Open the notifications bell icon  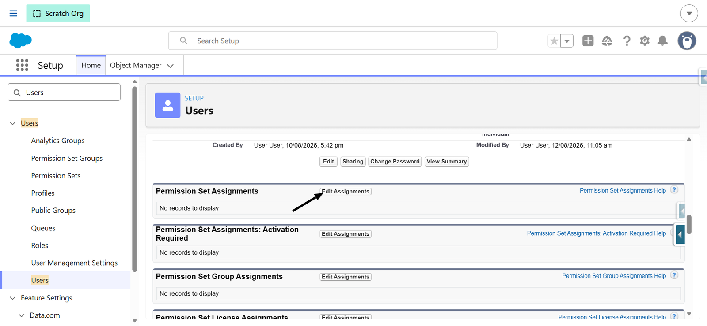coord(662,41)
